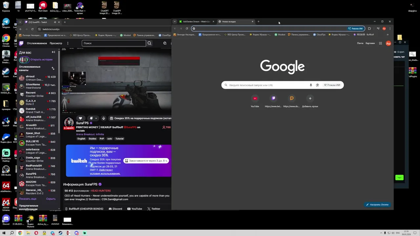
Task: Click the heart follow button under stream
Action: coord(80,118)
